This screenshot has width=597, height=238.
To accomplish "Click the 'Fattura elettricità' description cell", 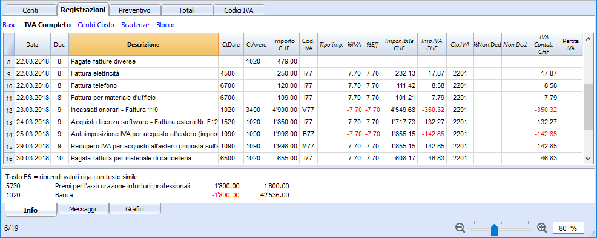I will (x=143, y=73).
